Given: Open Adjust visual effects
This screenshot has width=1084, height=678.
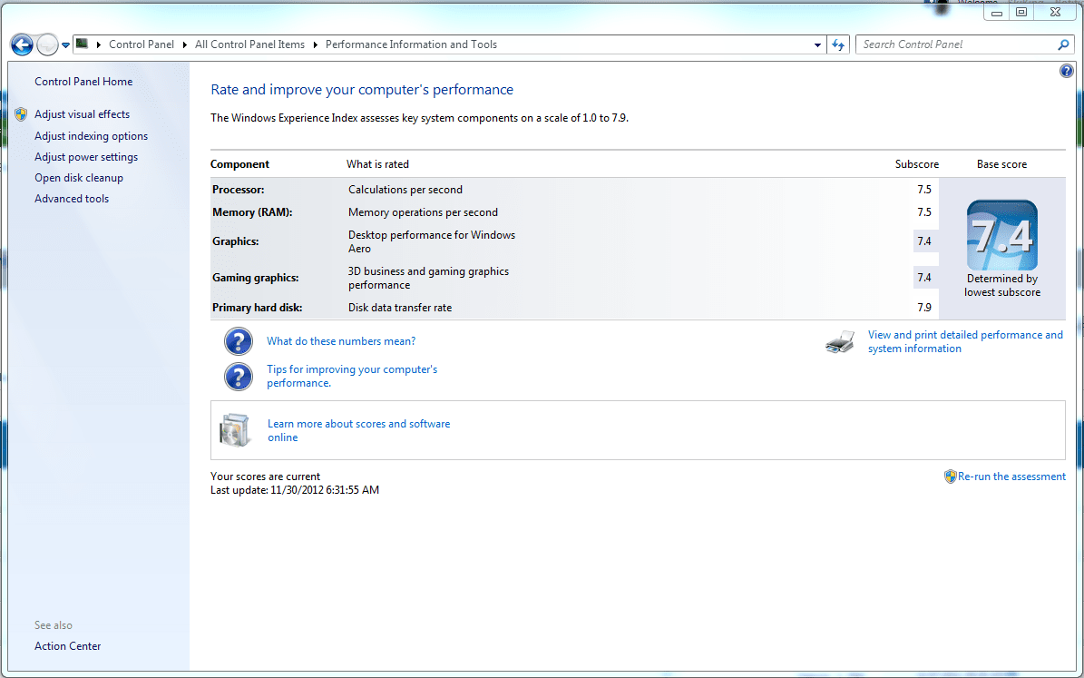Looking at the screenshot, I should click(x=83, y=114).
